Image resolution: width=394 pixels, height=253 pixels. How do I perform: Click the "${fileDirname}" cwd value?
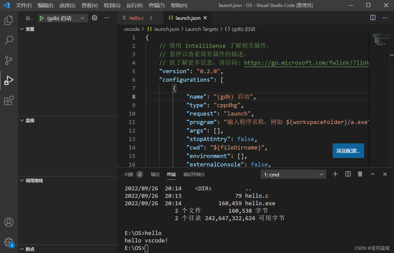(237, 147)
